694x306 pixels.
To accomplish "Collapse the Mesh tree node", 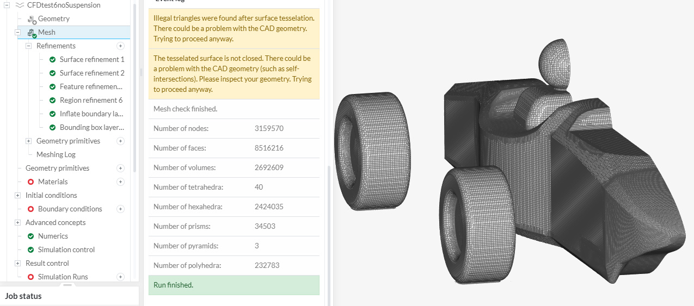I will point(17,32).
